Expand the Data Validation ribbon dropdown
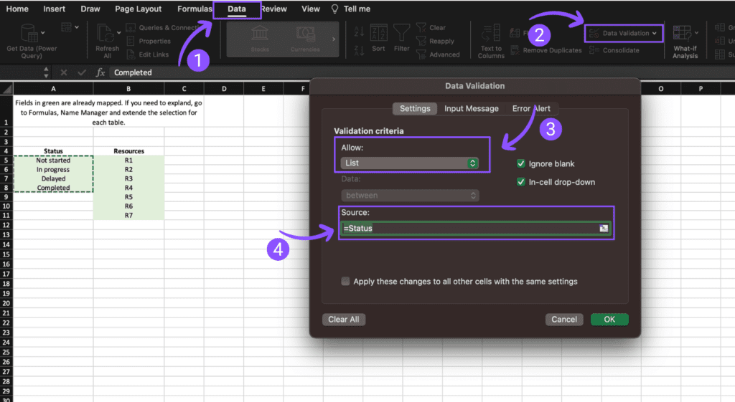The height and width of the screenshot is (402, 735). pos(654,33)
